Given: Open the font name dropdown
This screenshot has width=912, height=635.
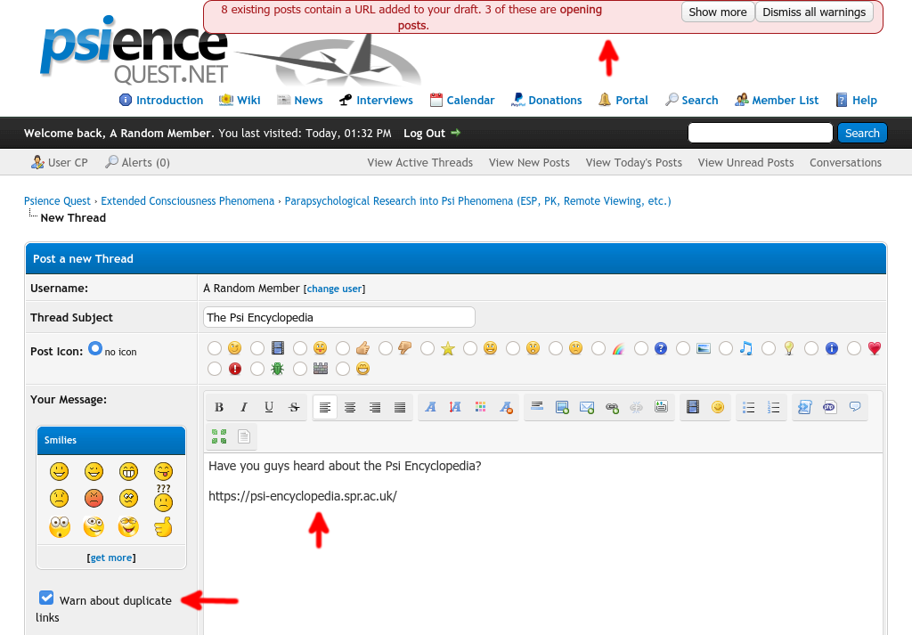Looking at the screenshot, I should tap(431, 408).
